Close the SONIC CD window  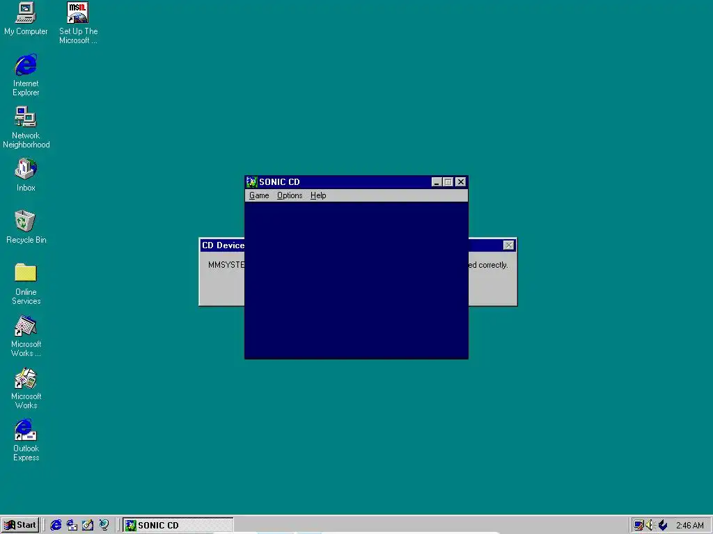click(x=461, y=182)
